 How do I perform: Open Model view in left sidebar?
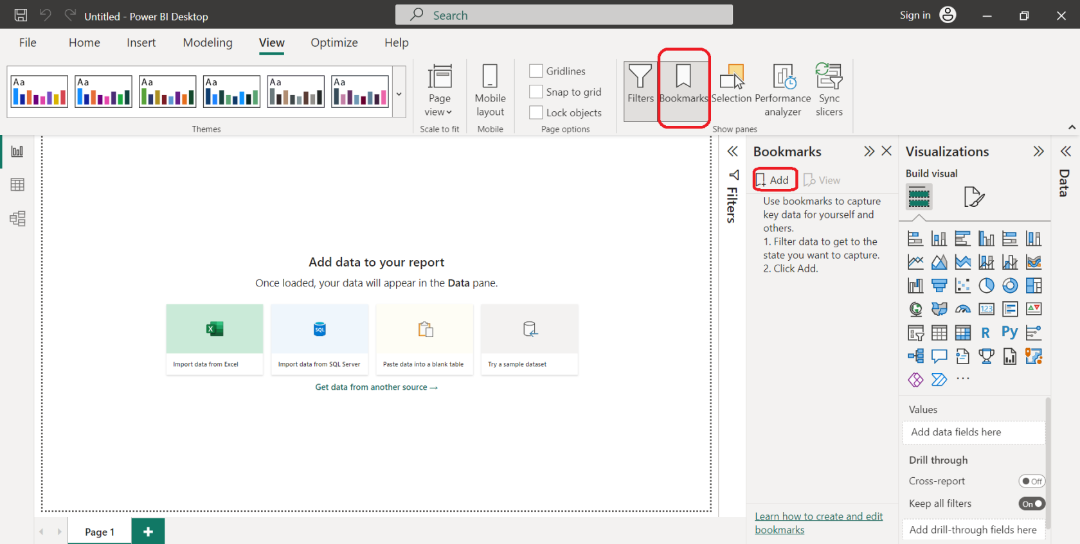point(17,219)
